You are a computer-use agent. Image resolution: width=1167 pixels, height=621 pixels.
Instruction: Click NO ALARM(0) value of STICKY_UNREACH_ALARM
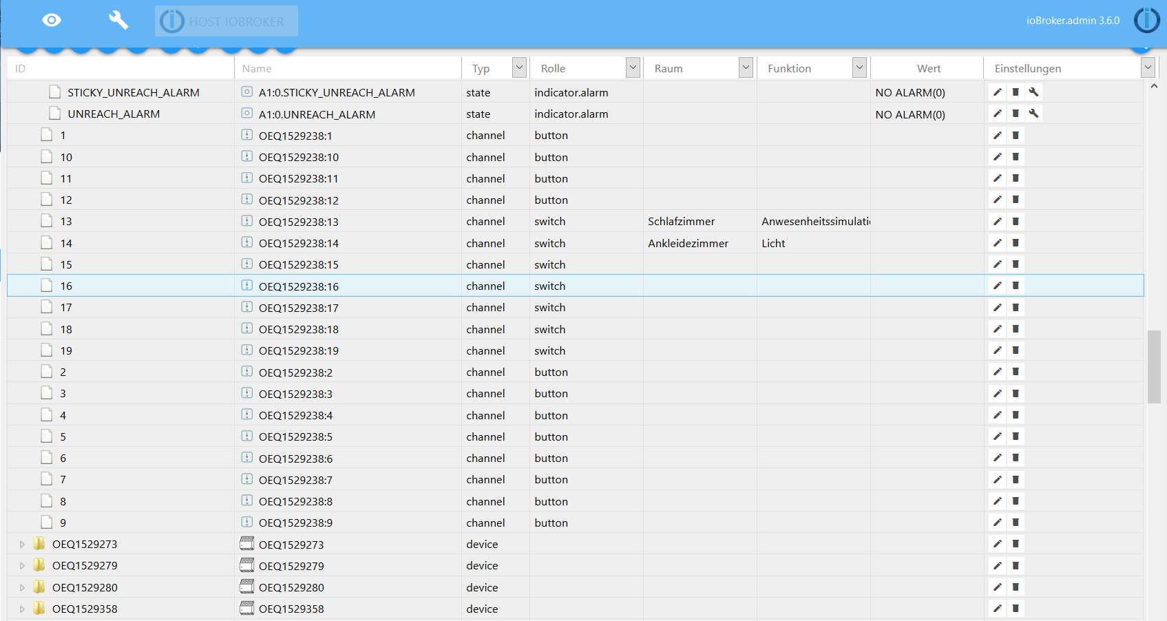(910, 92)
